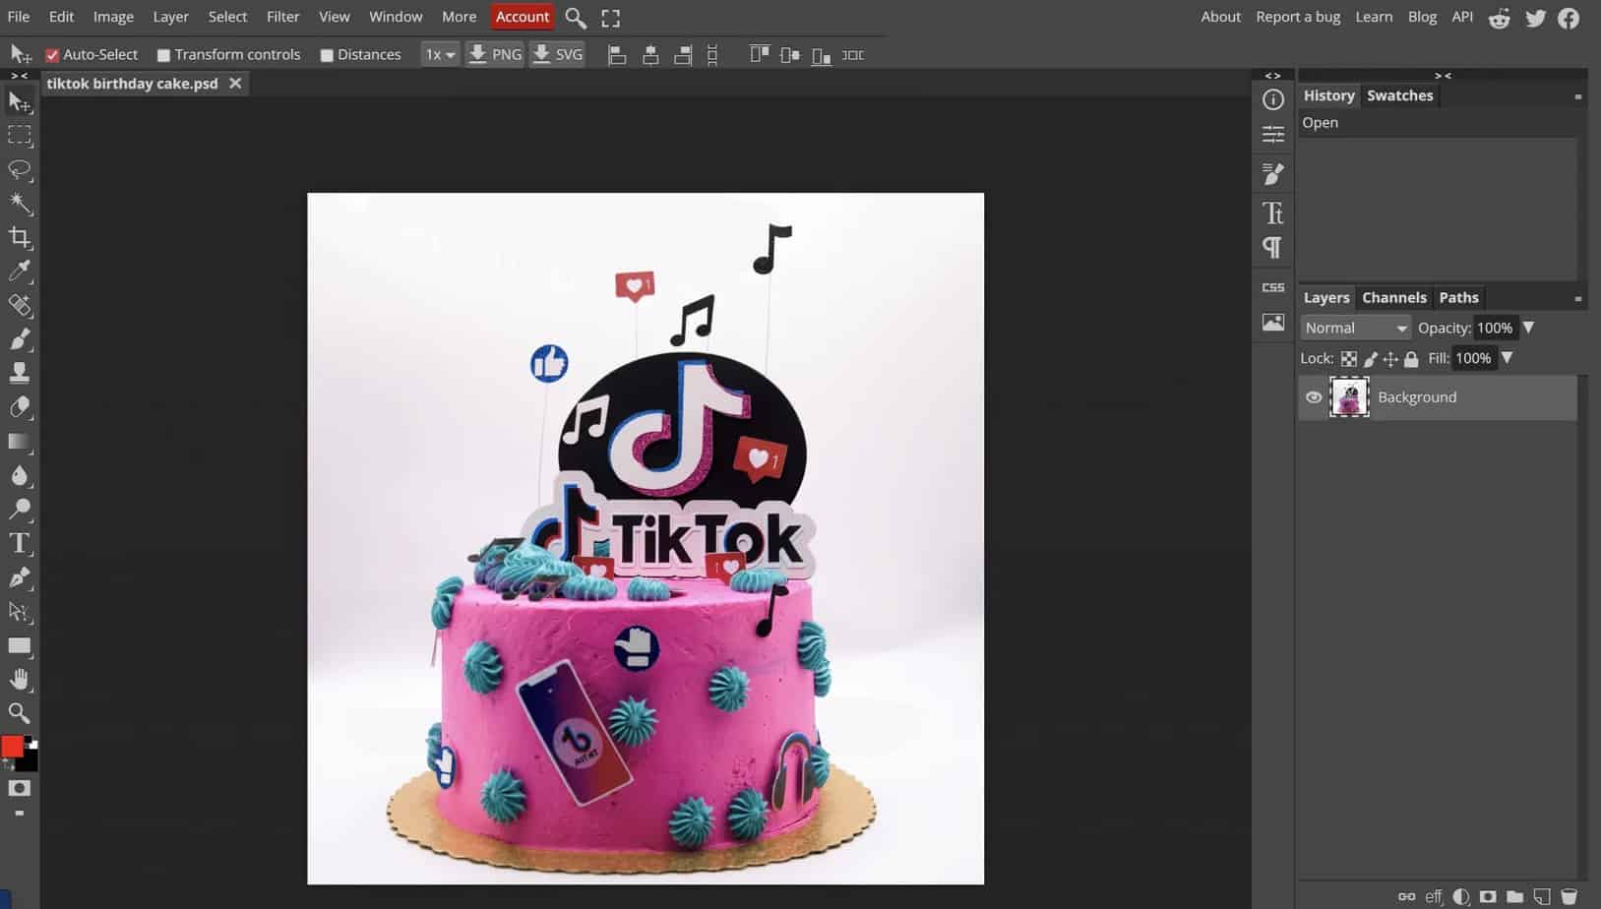Collapse the side icon strip arrows
Image resolution: width=1601 pixels, height=909 pixels.
pos(1272,75)
